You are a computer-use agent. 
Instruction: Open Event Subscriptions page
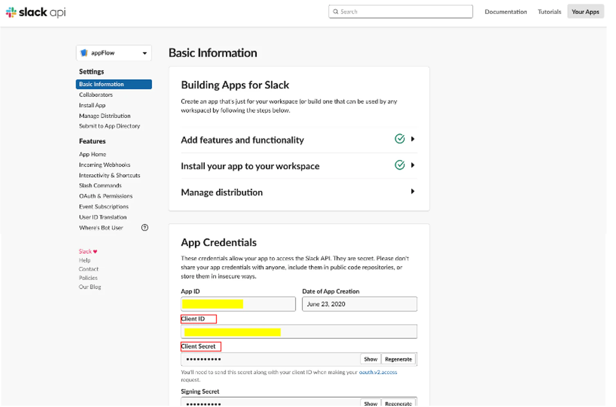click(x=104, y=207)
